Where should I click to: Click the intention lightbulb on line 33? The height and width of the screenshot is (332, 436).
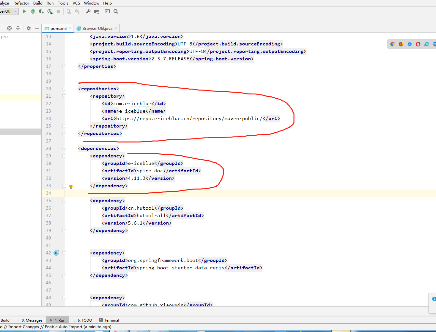click(x=71, y=187)
